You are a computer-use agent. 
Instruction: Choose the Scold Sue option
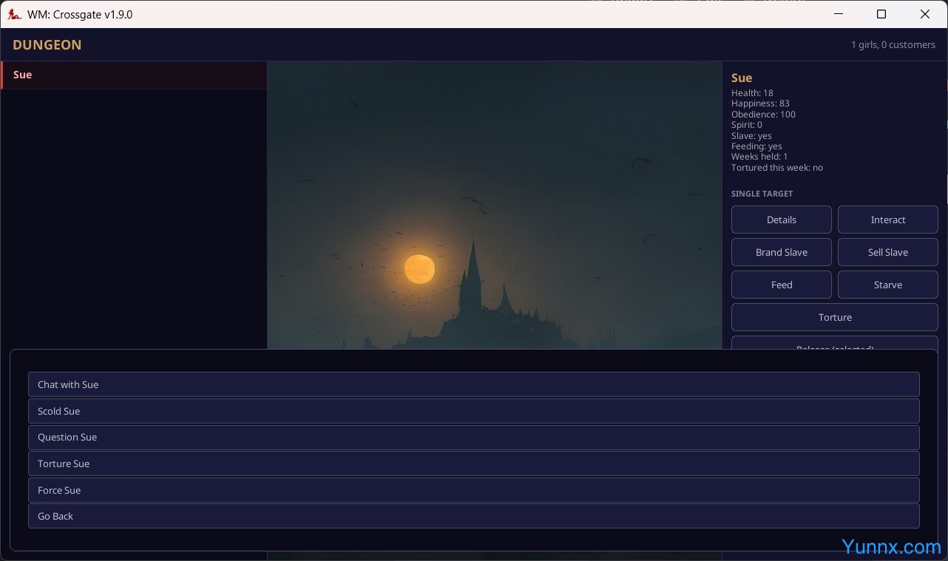coord(473,411)
